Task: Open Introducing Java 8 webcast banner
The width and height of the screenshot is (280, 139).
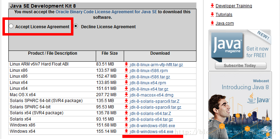Action: click(240, 105)
